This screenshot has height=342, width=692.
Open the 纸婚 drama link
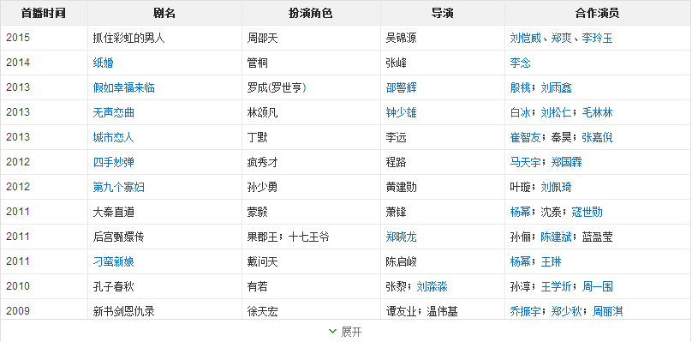[x=104, y=63]
